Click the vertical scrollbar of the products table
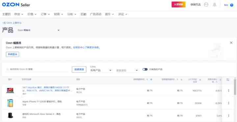Image resolution: width=237 pixels, height=122 pixels. click(x=235, y=87)
